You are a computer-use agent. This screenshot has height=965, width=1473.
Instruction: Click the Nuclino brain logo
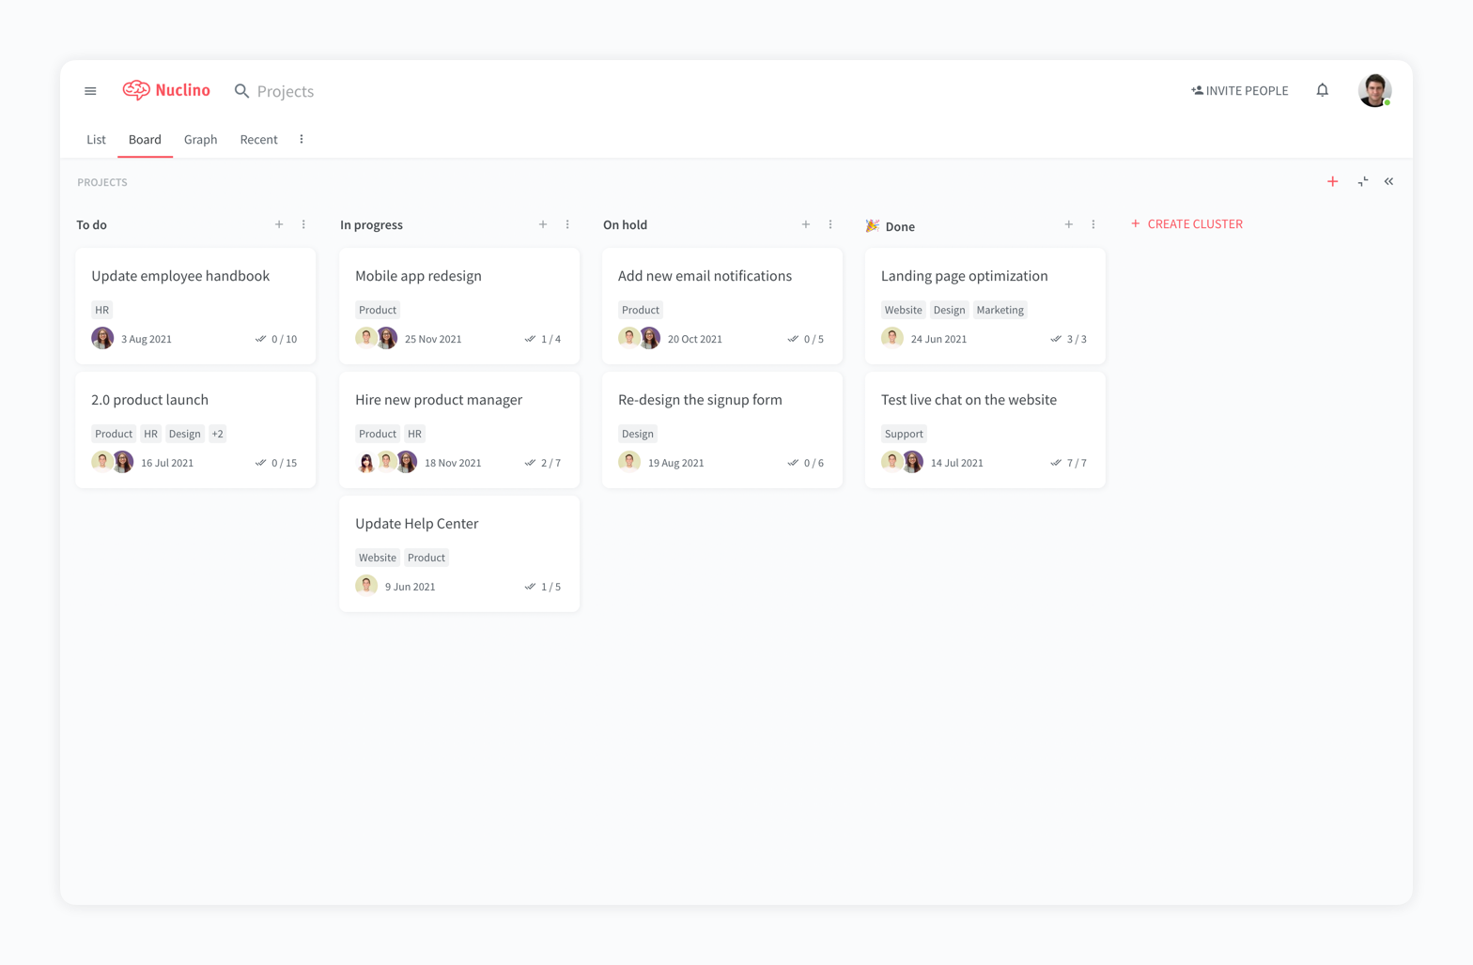(136, 90)
